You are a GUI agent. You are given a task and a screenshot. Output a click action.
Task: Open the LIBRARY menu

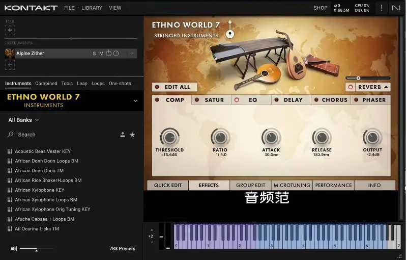tap(92, 8)
